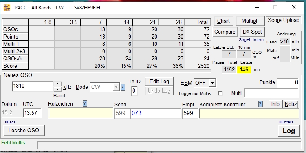Screen dimensions: 306x153
Task: Focus the Komplette Kontrollnr. input field
Action: (x=249, y=114)
